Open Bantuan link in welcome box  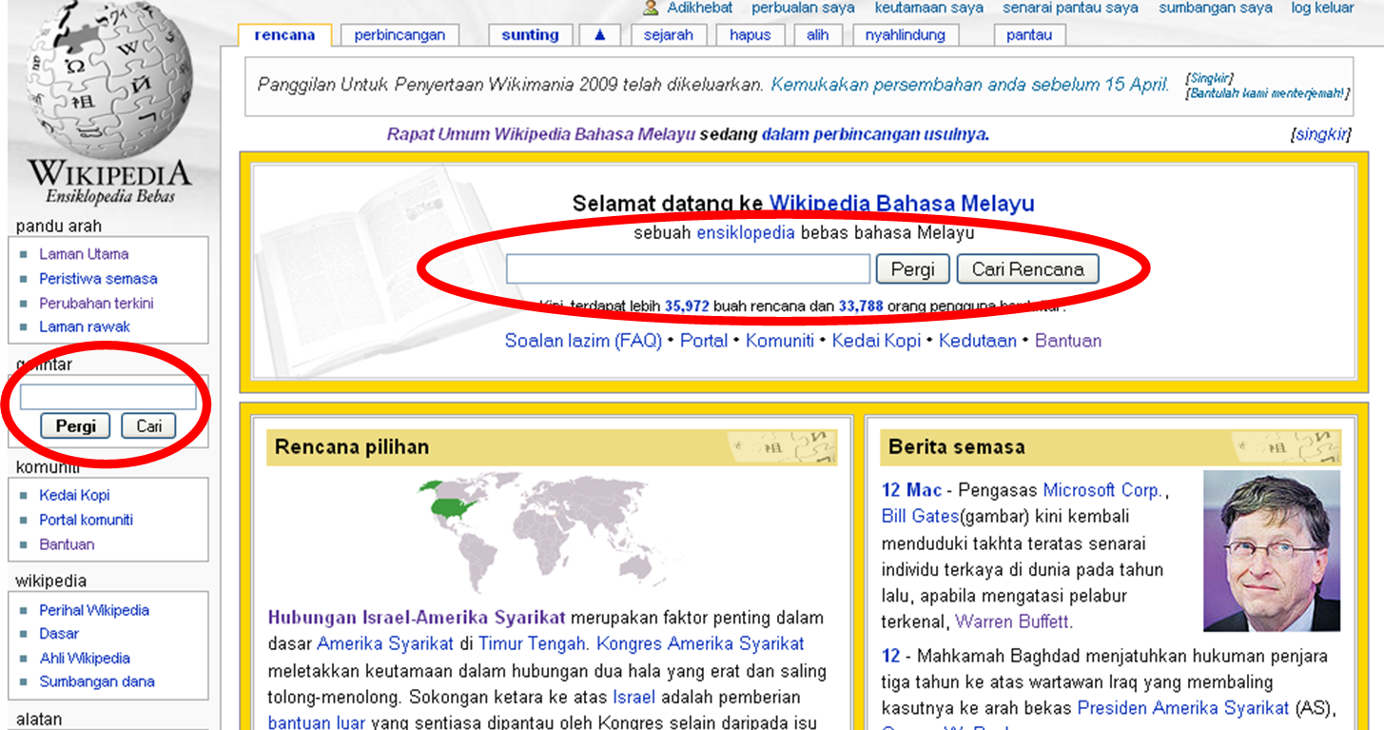click(1068, 341)
